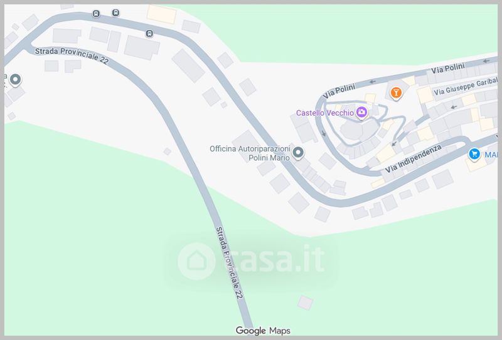Select the isolated building in the green area

click(305, 302)
